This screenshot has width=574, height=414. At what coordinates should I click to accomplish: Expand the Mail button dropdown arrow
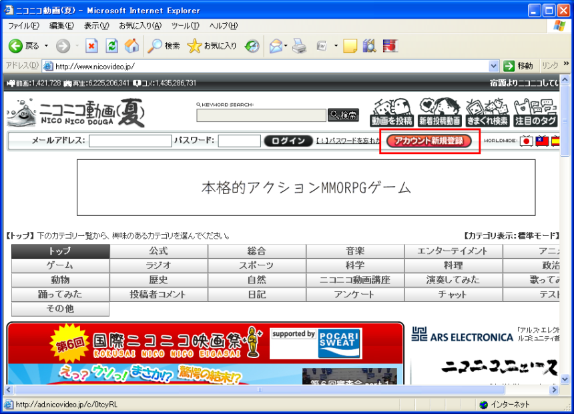pyautogui.click(x=286, y=46)
